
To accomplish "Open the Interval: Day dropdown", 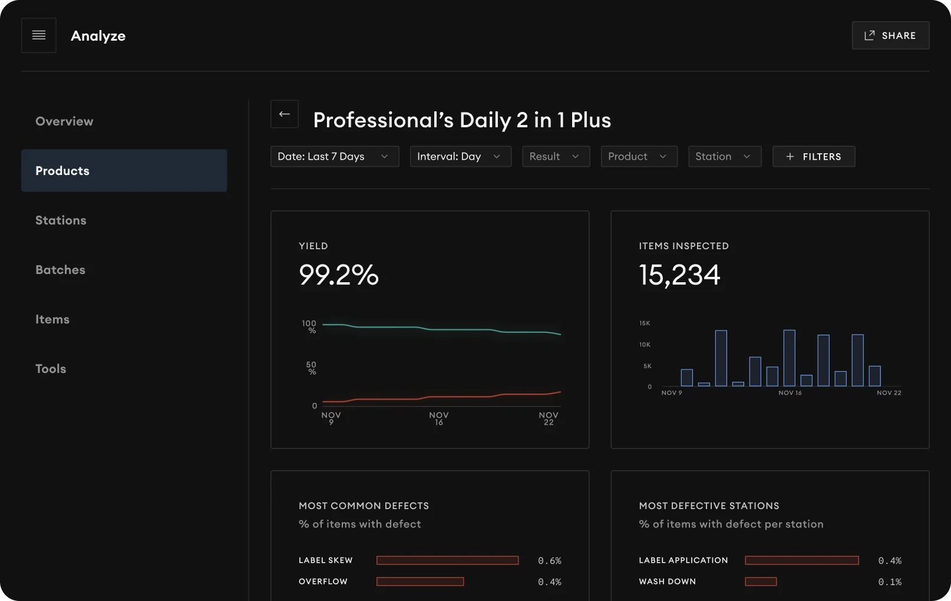I will pyautogui.click(x=460, y=157).
